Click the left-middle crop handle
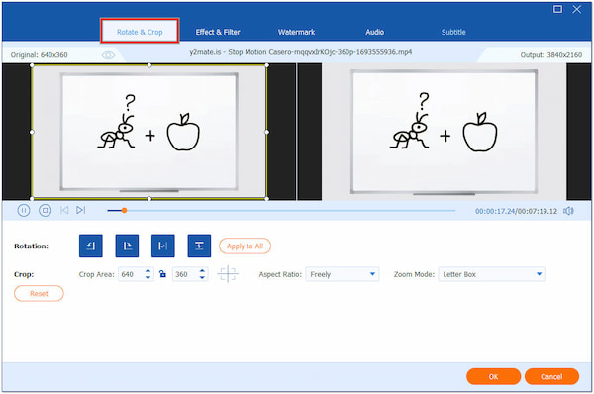Image resolution: width=594 pixels, height=394 pixels. [32, 132]
